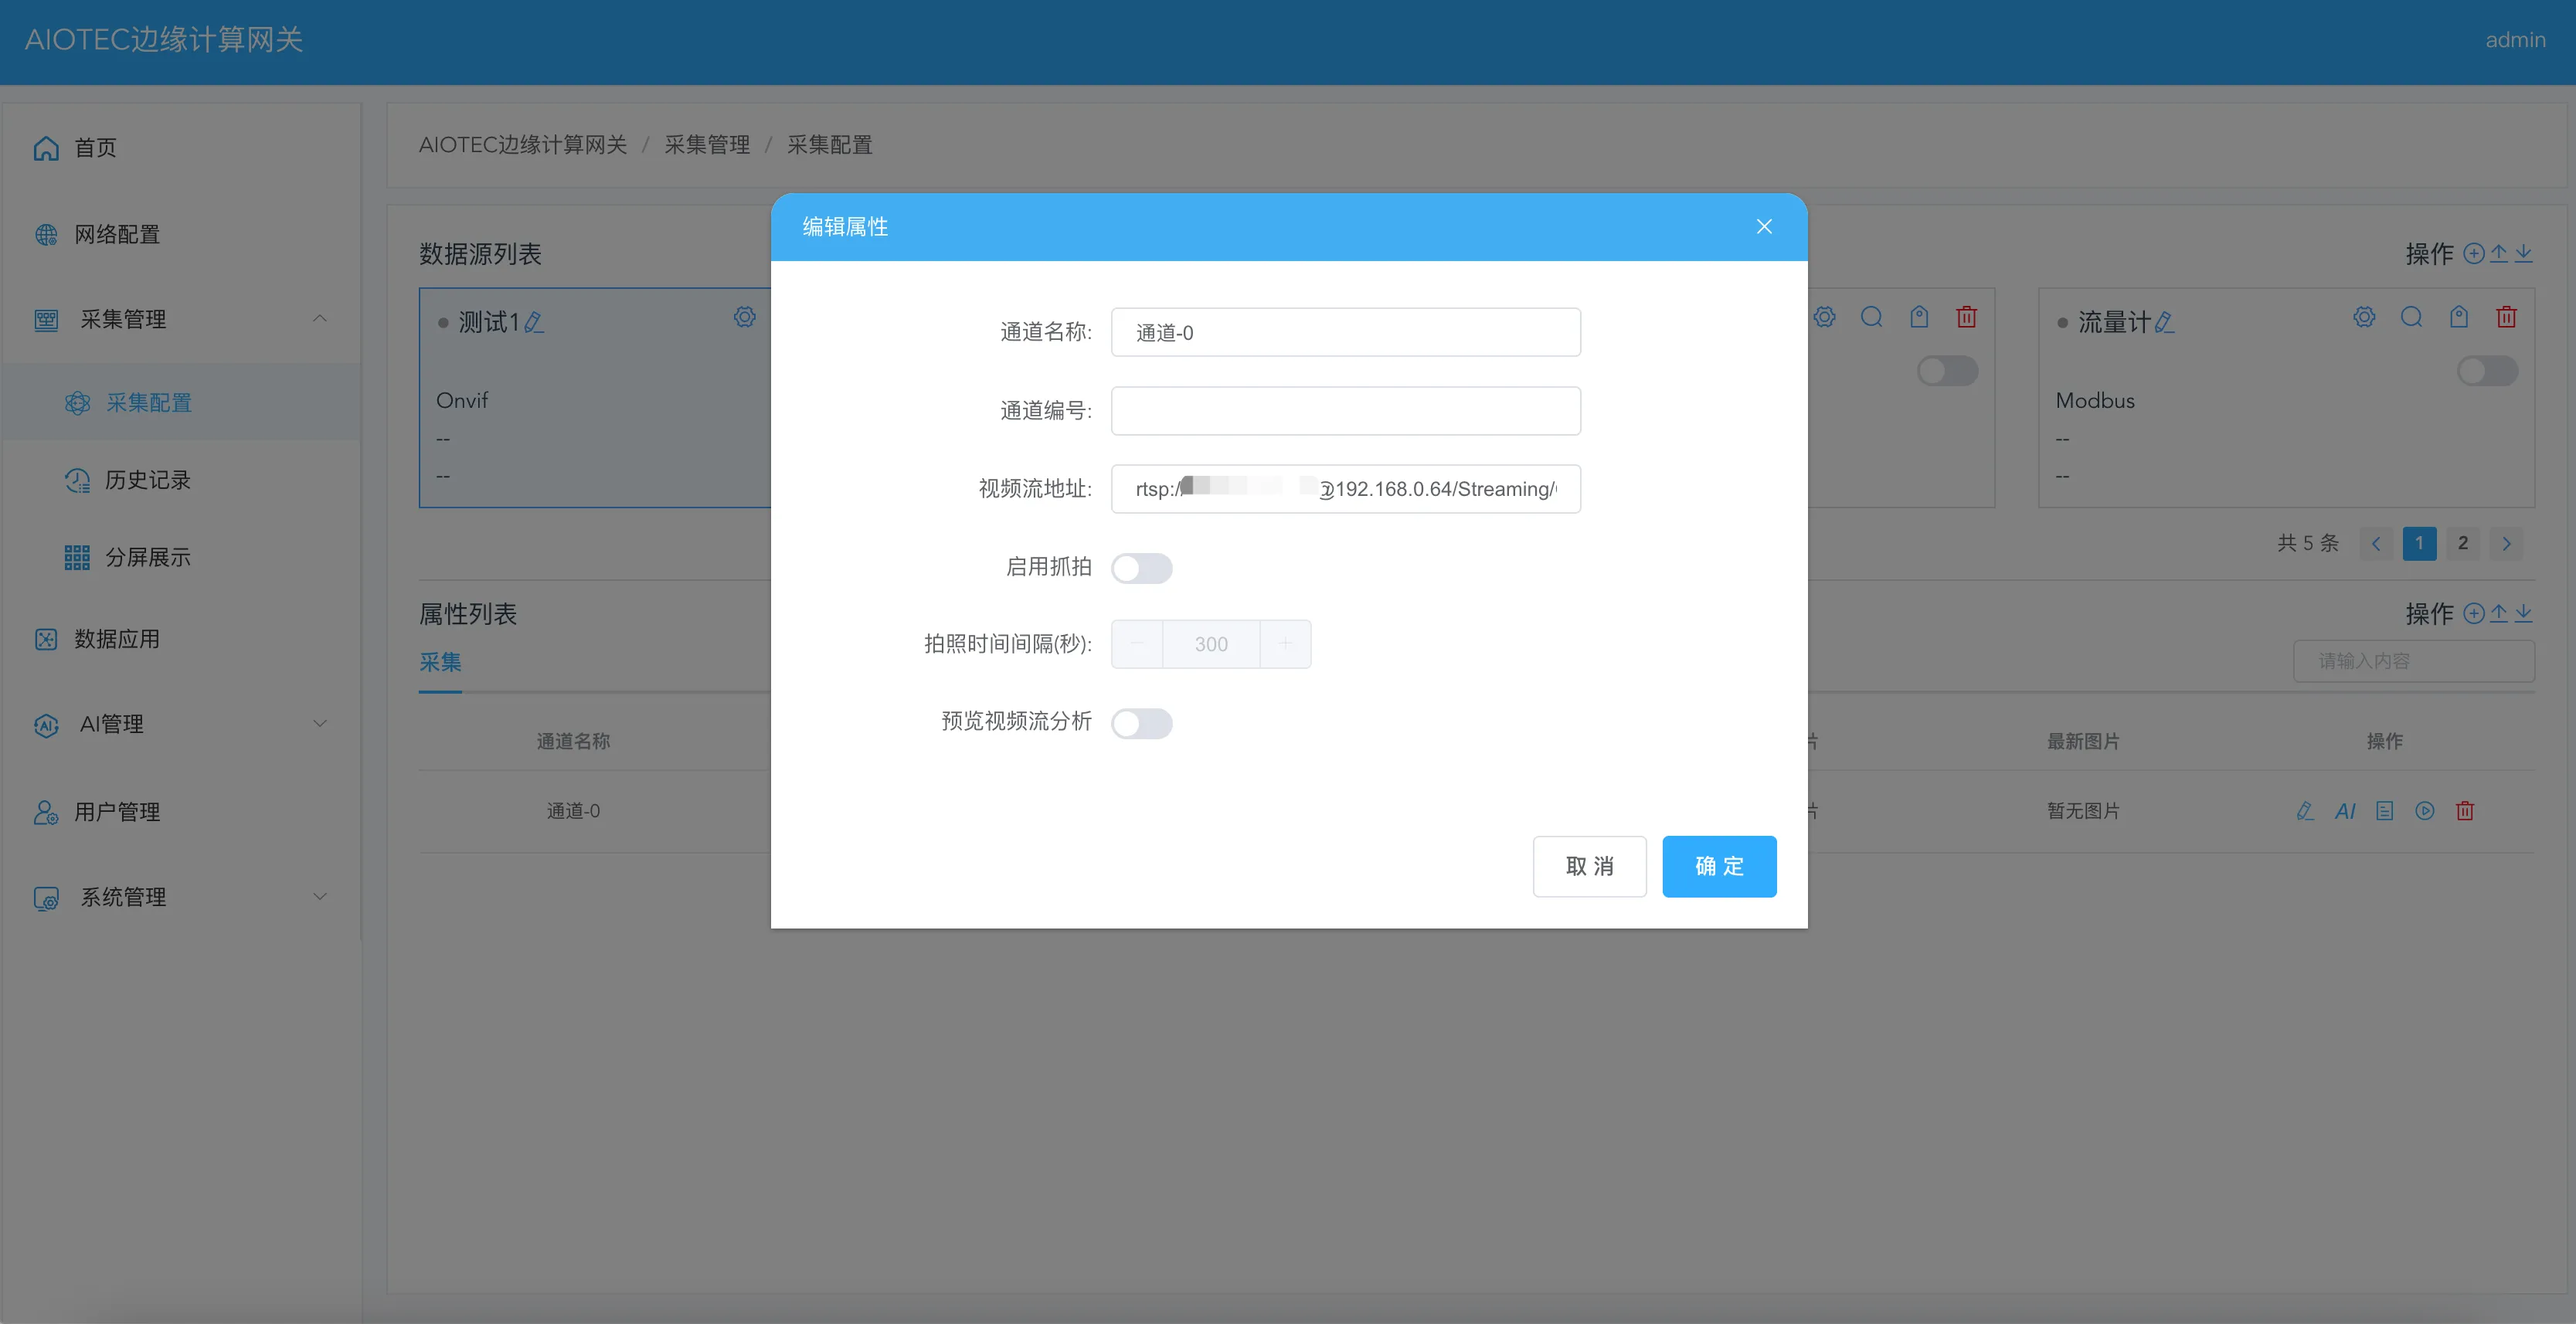The width and height of the screenshot is (2576, 1324).
Task: Delete 通道-0 row with trash icon
Action: (x=2465, y=811)
